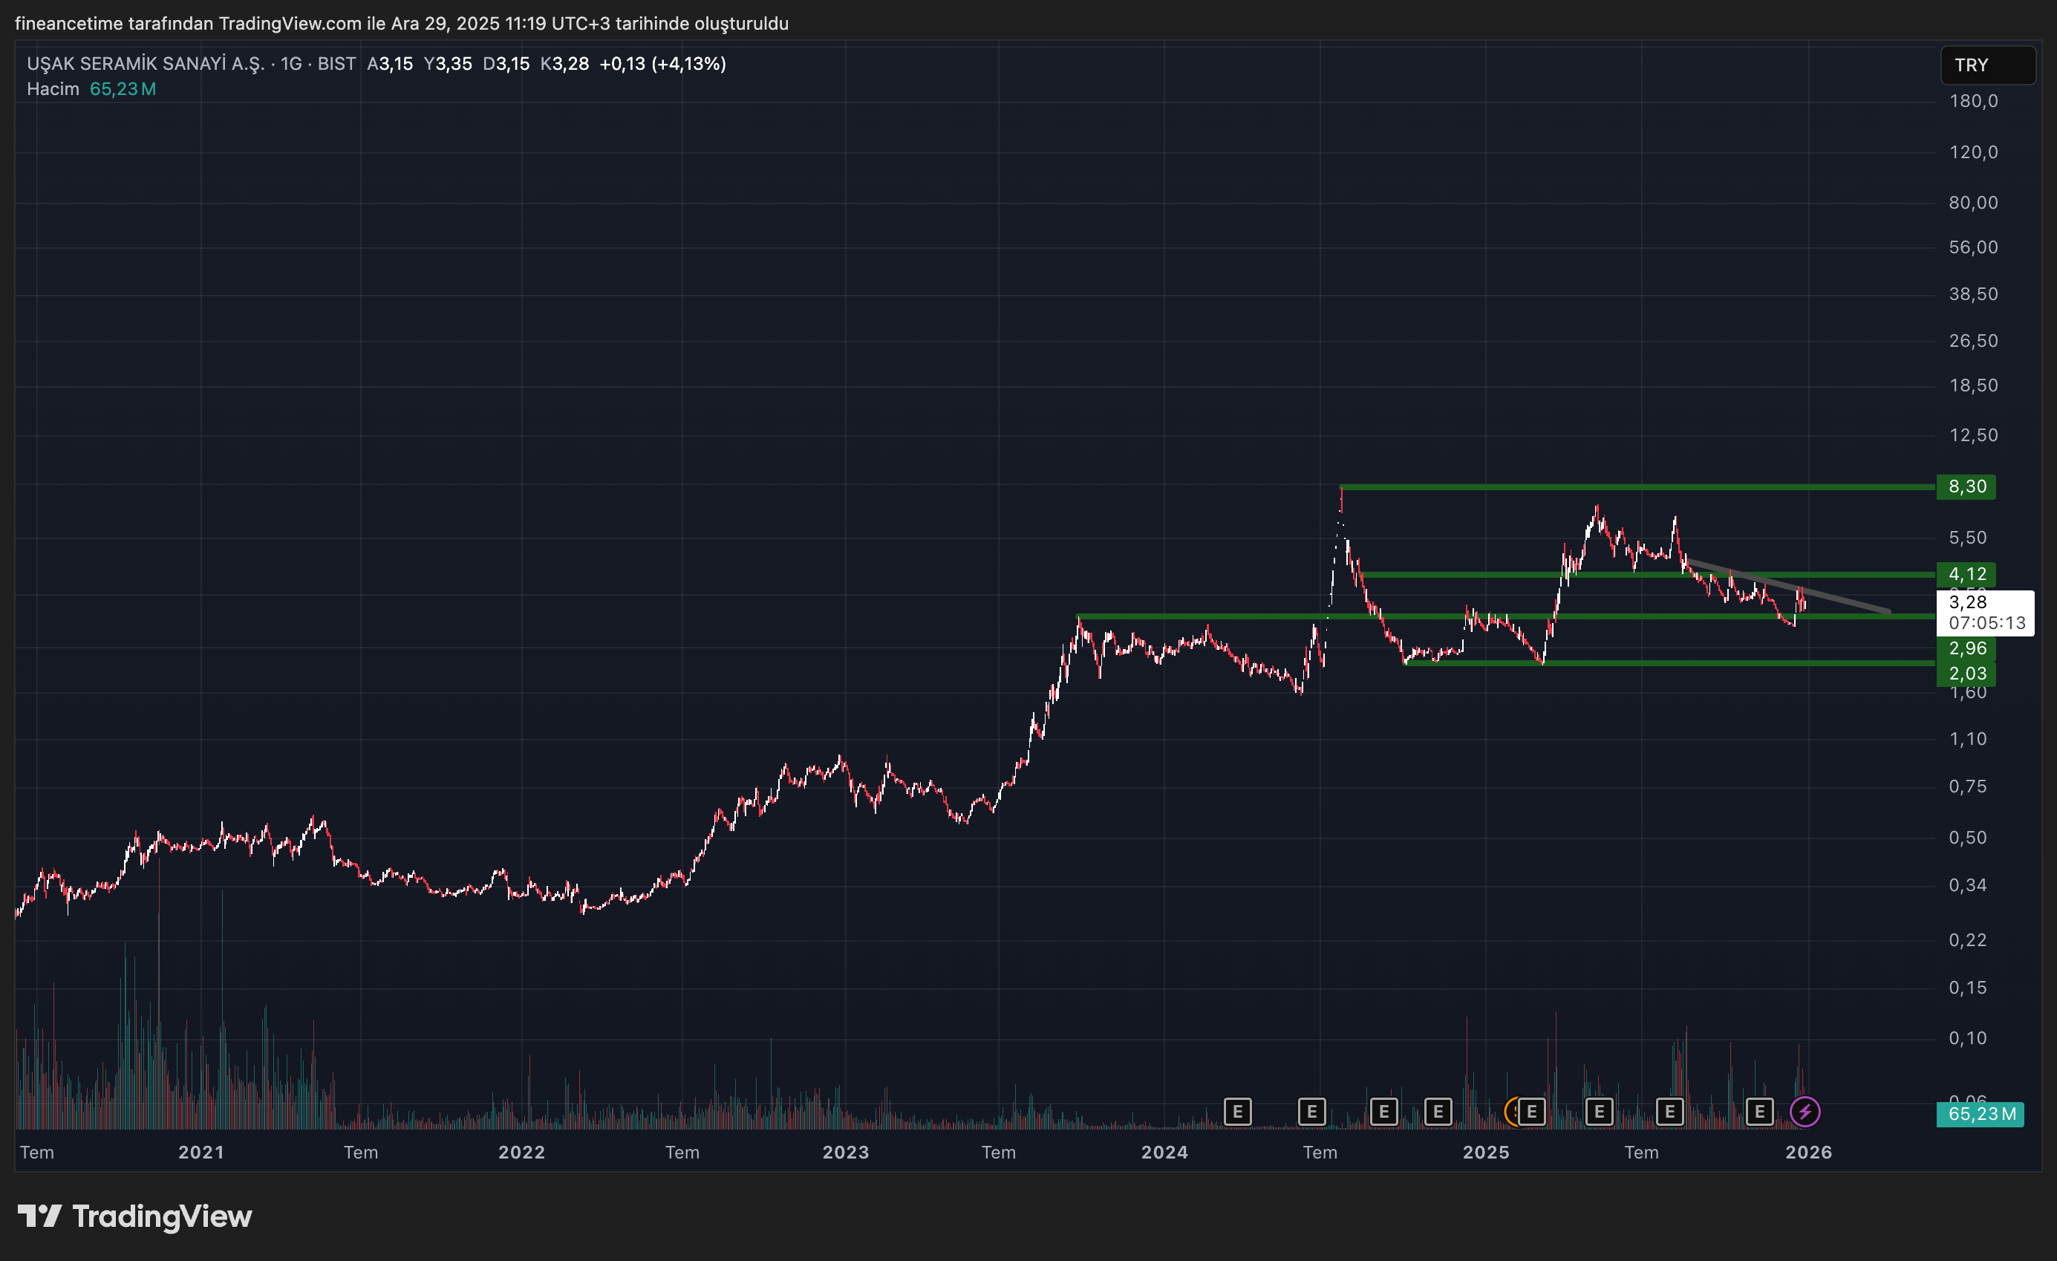Click the 2,96 green price level label
Viewport: 2057px width, 1261px height.
(x=1966, y=648)
